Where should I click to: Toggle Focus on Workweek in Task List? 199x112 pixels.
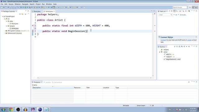[x=180, y=11]
